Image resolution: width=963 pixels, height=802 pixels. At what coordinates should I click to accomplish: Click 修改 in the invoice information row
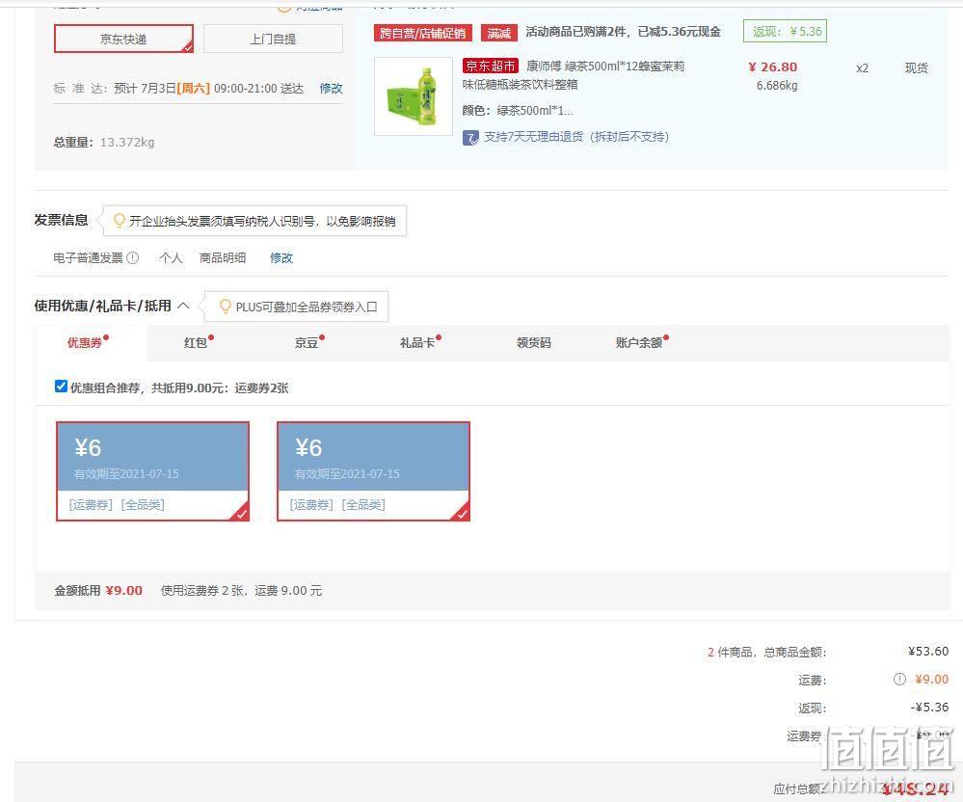(281, 258)
